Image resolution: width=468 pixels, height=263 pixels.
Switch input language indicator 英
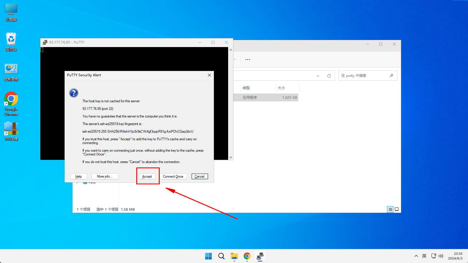click(424, 256)
